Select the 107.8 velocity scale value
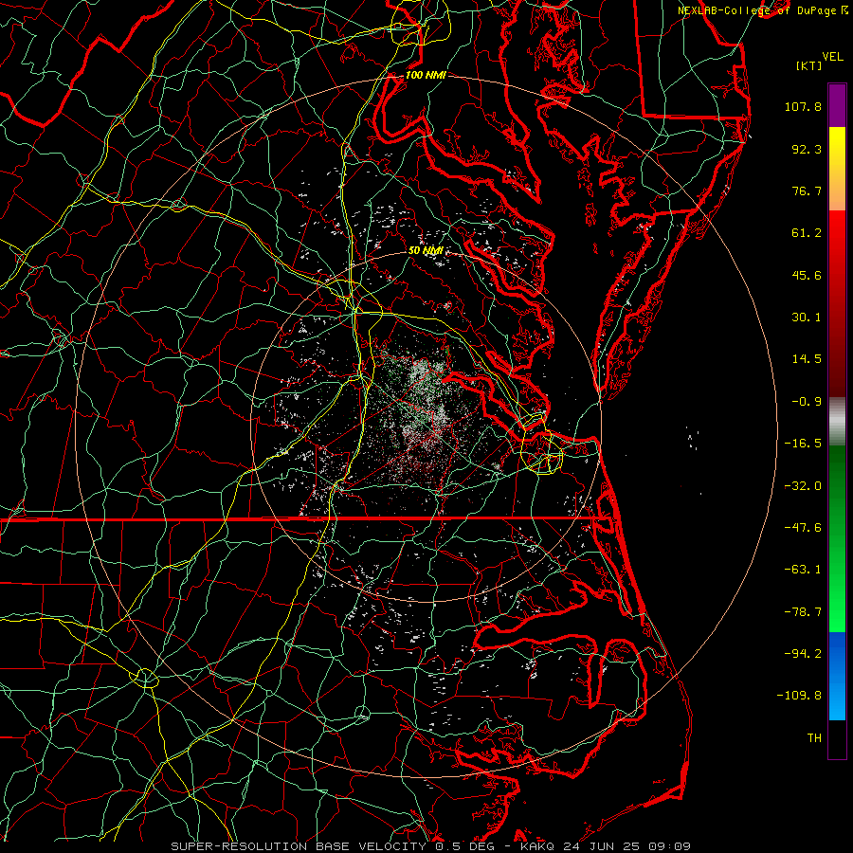The width and height of the screenshot is (853, 853). tap(803, 106)
